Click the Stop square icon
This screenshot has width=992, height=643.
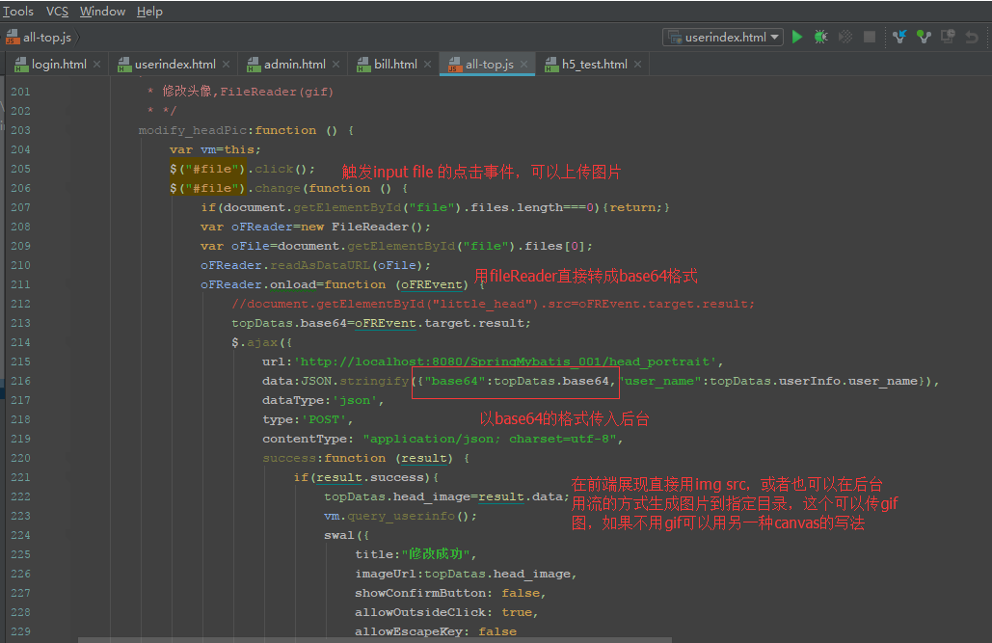point(870,37)
